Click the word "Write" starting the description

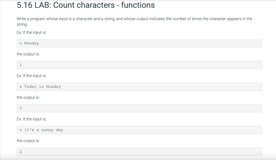(x=21, y=19)
